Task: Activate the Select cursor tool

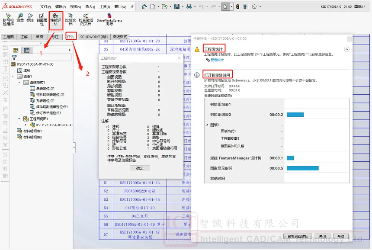Action: pyautogui.click(x=225, y=6)
